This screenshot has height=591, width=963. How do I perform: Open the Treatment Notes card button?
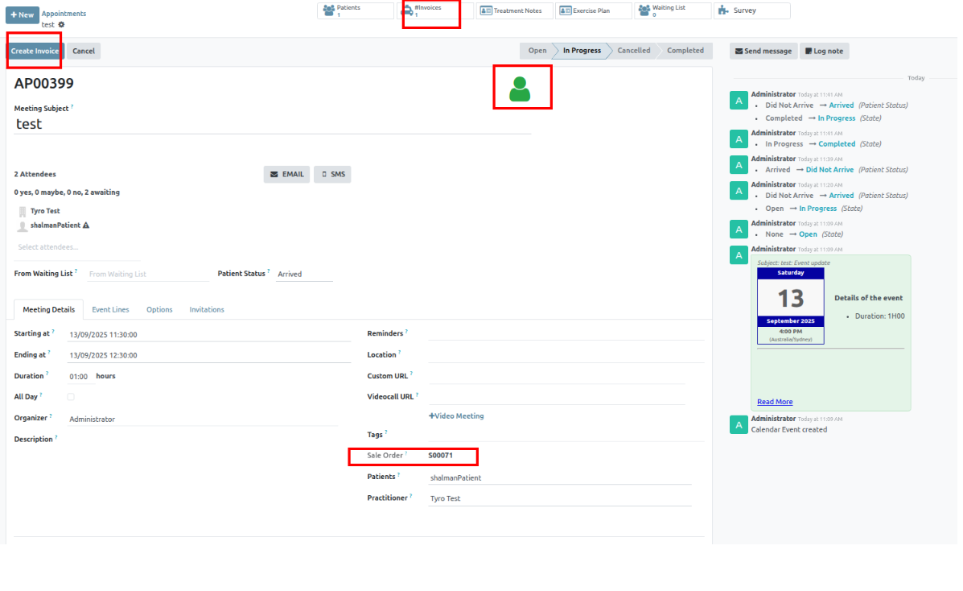[x=514, y=11]
